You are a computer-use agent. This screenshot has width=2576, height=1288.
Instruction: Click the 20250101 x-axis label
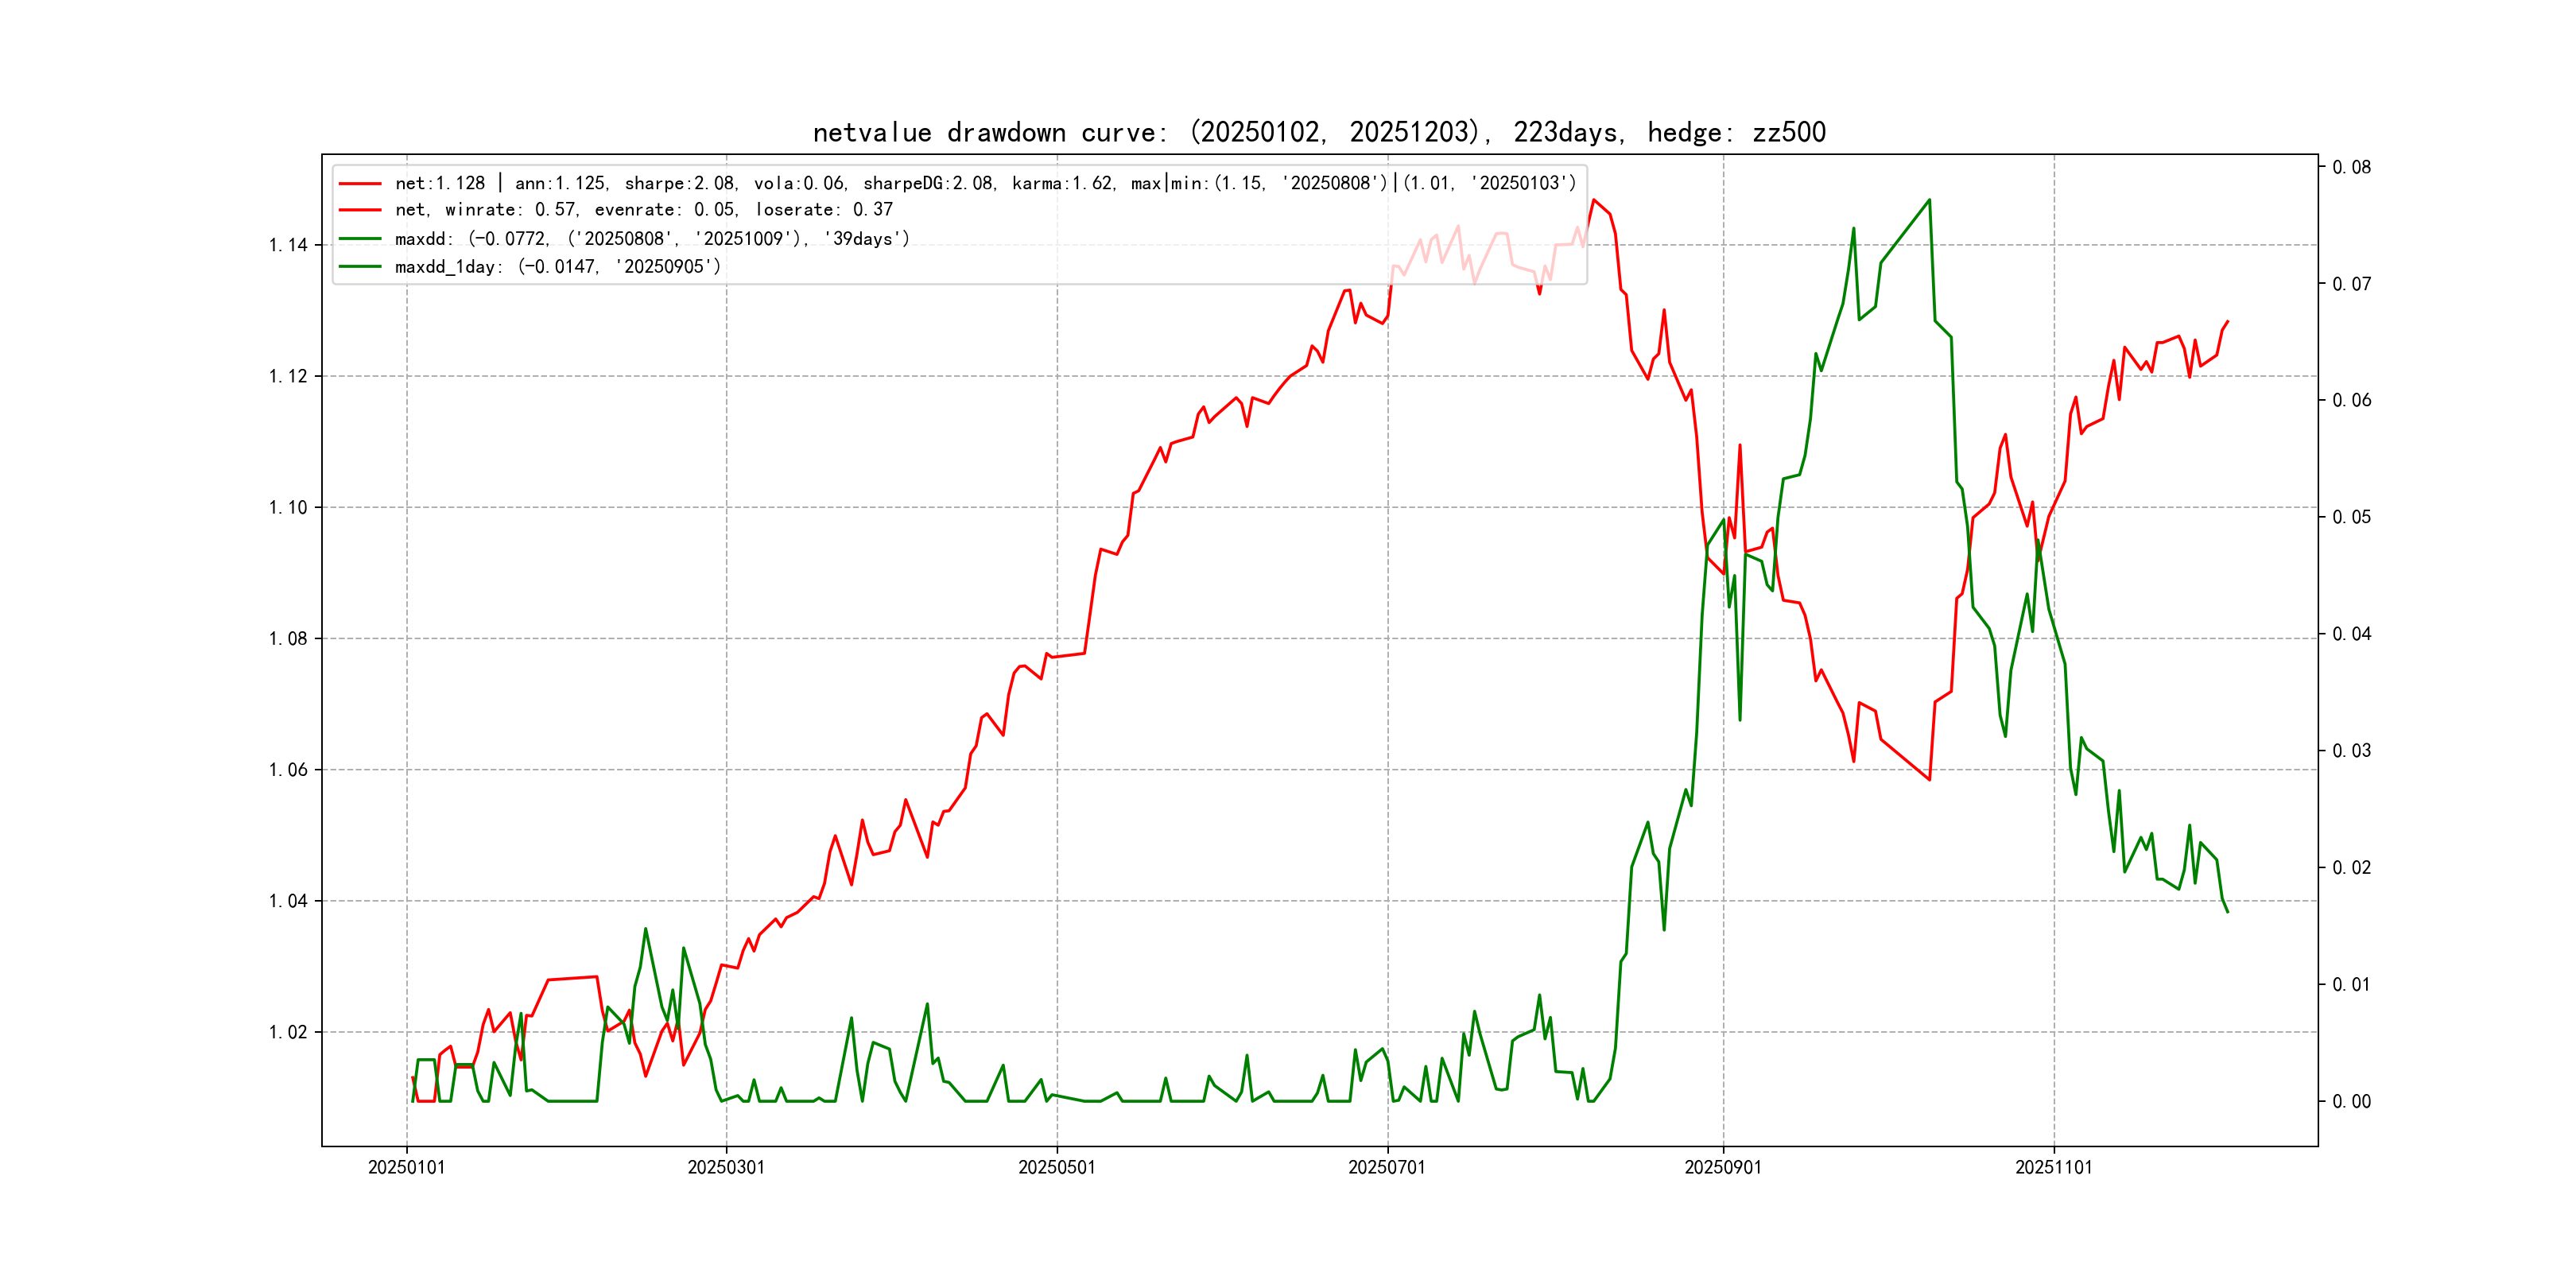(x=406, y=1167)
